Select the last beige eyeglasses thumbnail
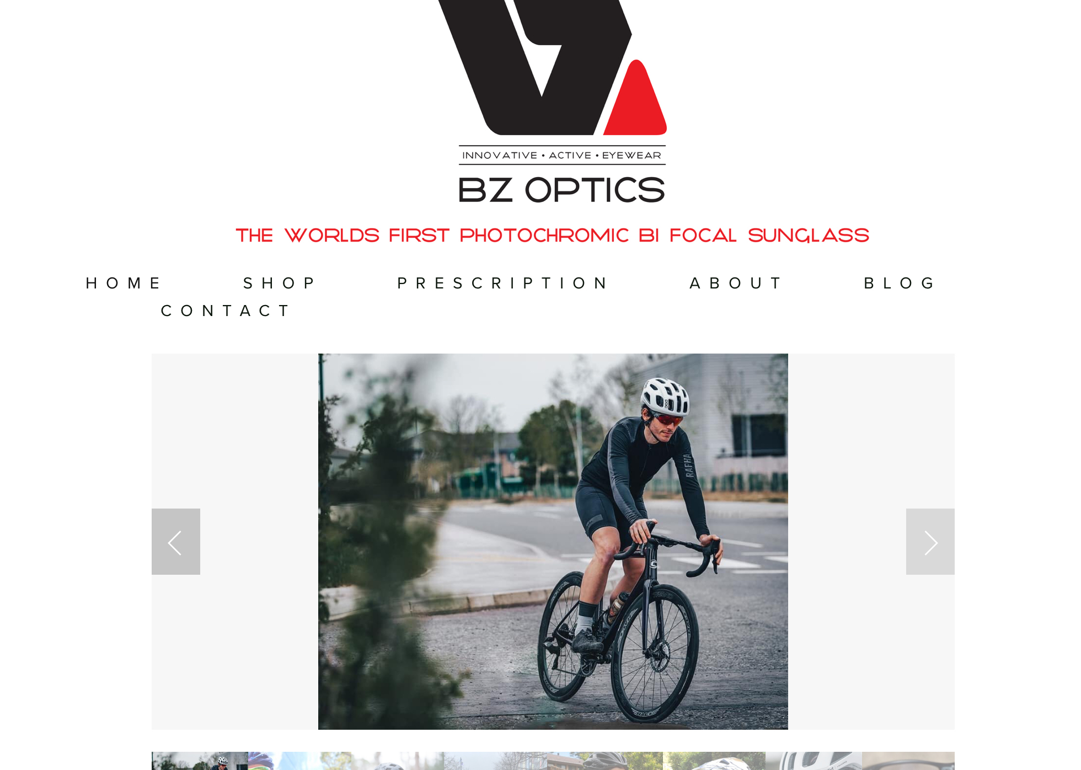This screenshot has width=1081, height=770. pos(908,761)
